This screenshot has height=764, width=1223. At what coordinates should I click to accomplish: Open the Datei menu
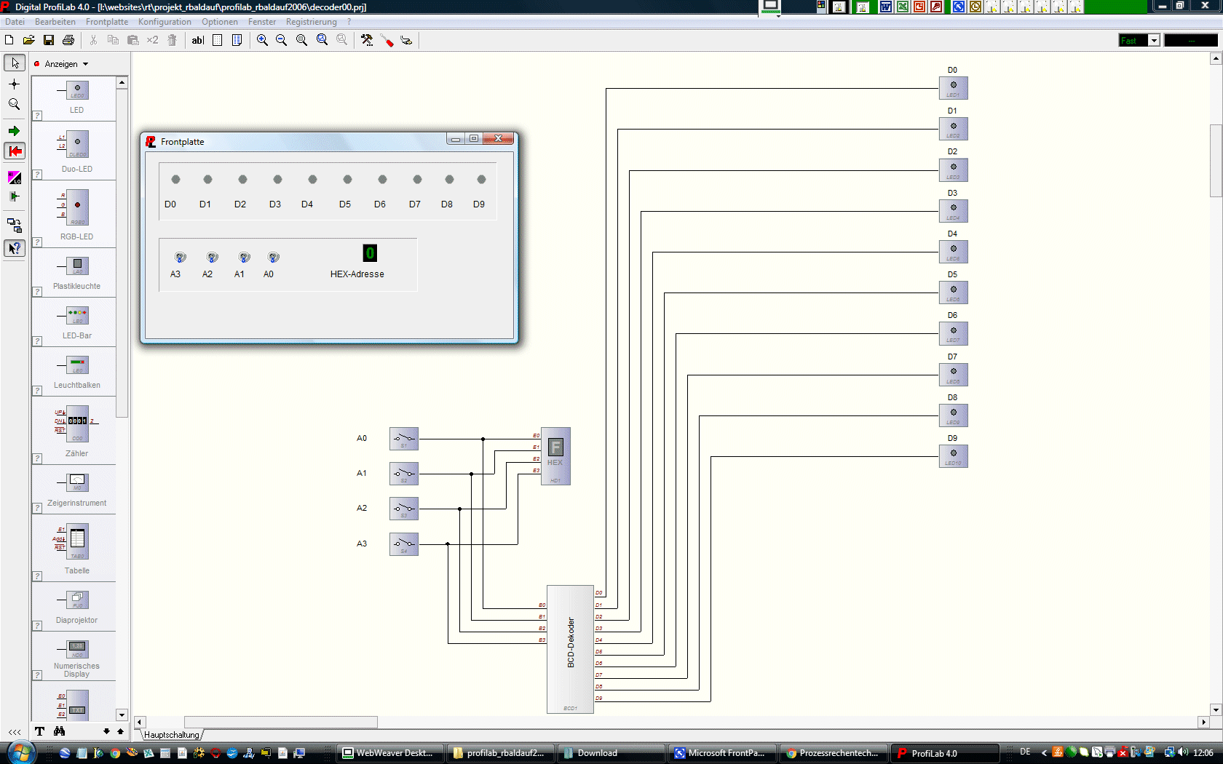coord(15,22)
